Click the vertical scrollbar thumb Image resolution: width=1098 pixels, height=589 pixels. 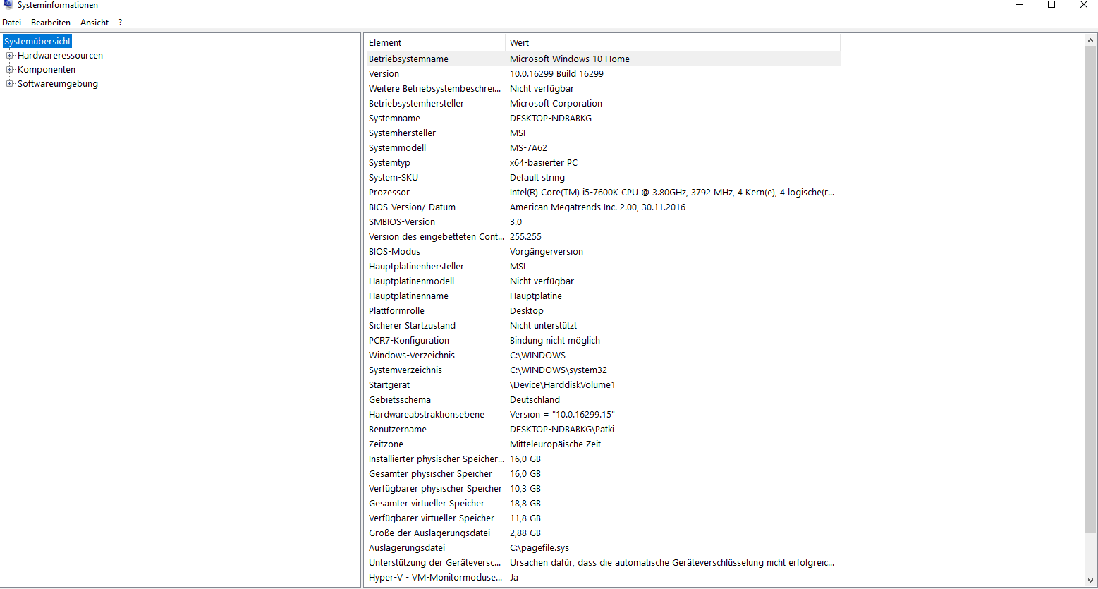(x=1092, y=291)
